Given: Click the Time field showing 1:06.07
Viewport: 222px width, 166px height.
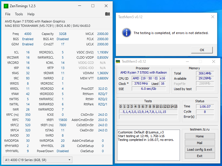Looking at the screenshot, I should pyautogui.click(x=205, y=107).
